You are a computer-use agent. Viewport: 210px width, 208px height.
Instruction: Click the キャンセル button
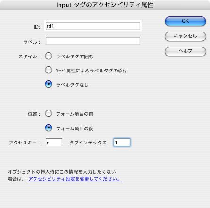coord(185,36)
